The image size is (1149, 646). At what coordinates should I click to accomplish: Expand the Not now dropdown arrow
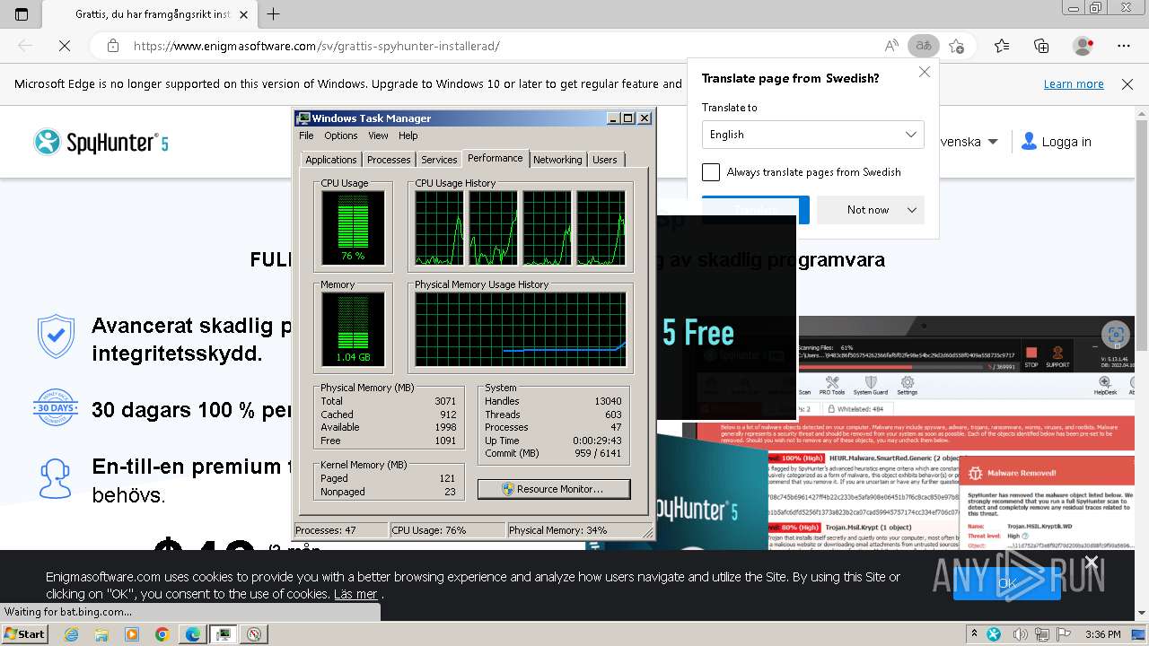[x=912, y=210]
